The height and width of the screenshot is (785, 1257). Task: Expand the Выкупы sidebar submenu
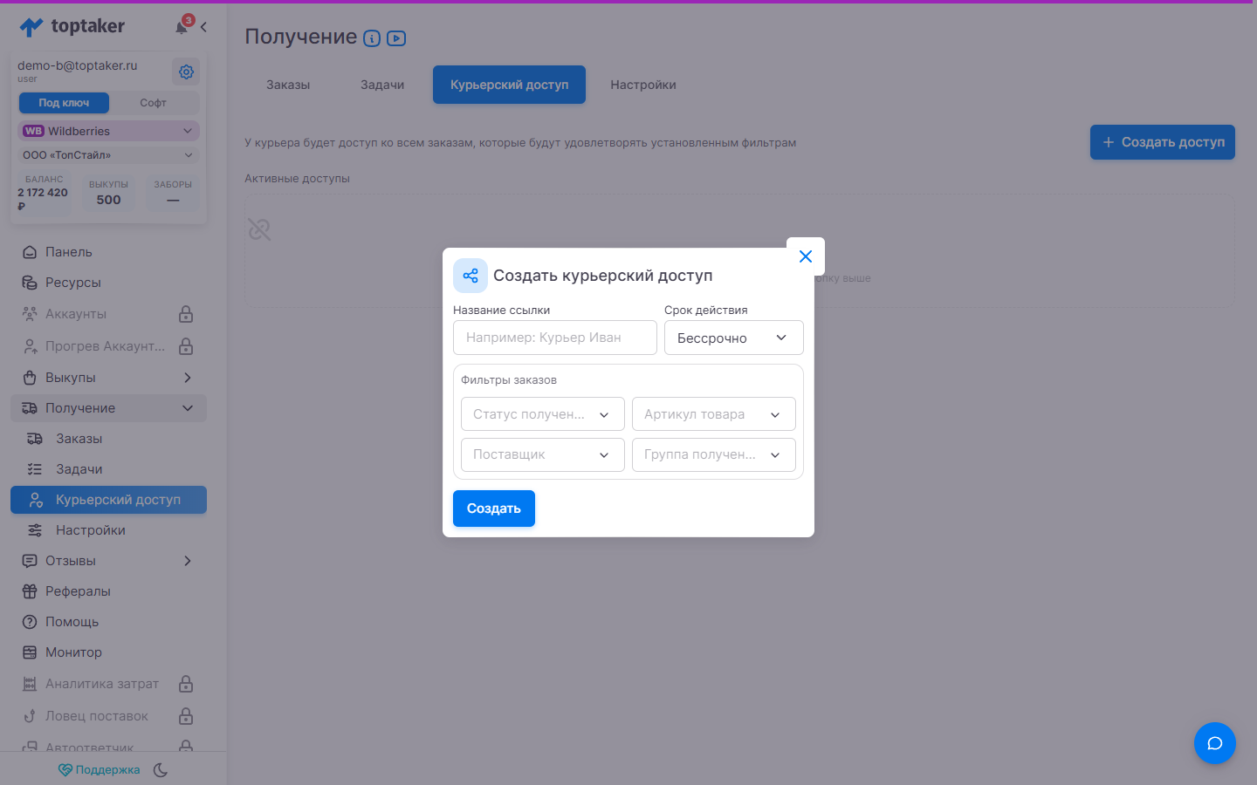click(188, 378)
